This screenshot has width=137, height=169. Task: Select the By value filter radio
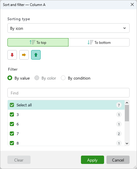[10, 78]
